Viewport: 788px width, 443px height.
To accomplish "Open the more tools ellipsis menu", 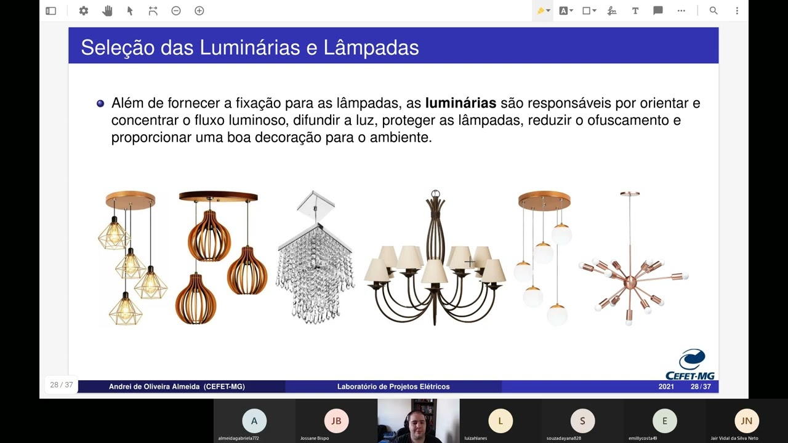I will (681, 10).
